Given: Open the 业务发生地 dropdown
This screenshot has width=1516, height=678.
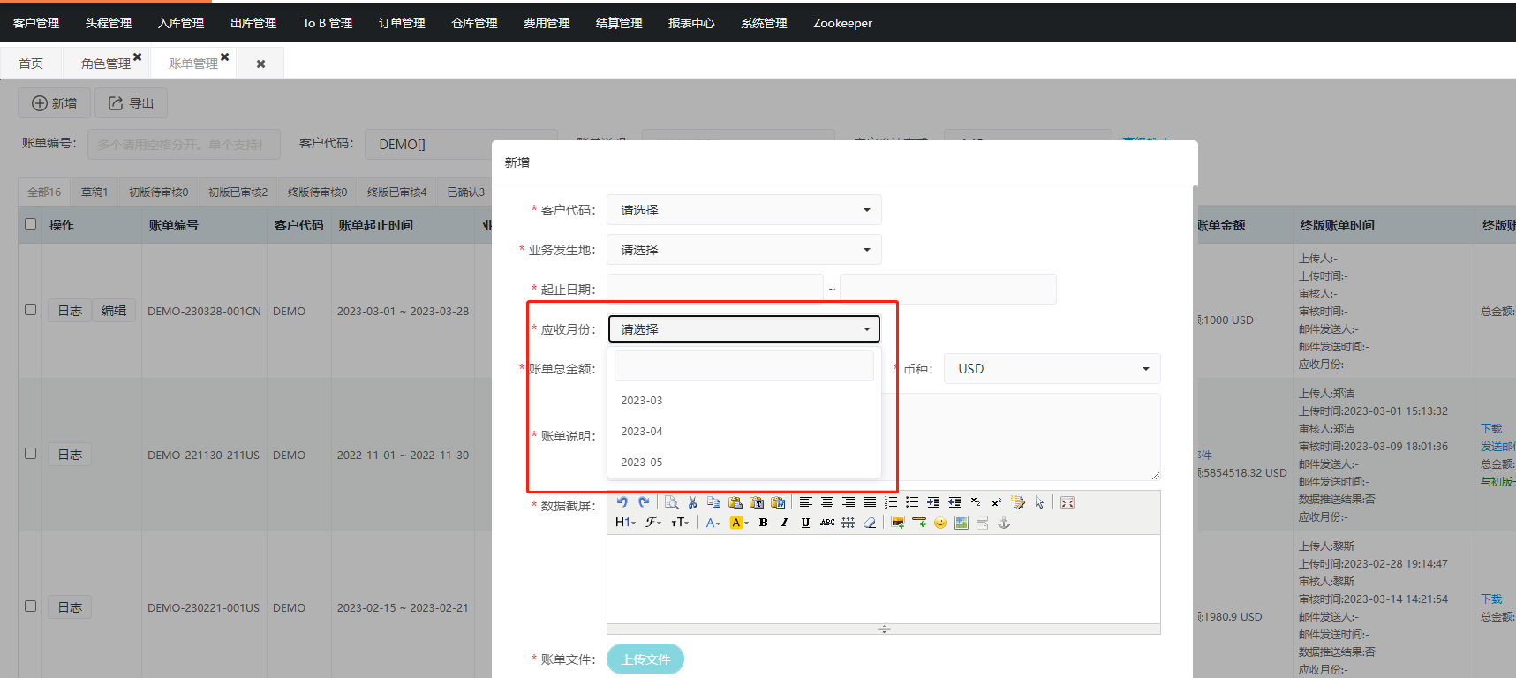Looking at the screenshot, I should point(743,250).
